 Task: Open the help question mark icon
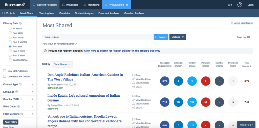point(240,5)
